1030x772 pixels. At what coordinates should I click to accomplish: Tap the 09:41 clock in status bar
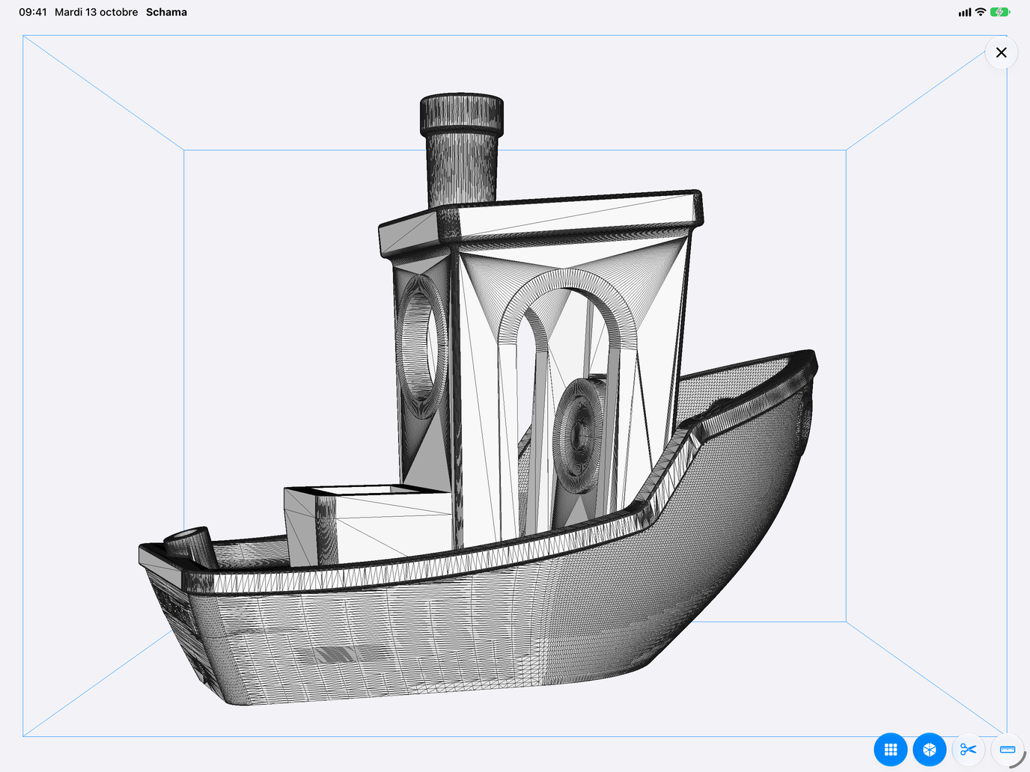point(33,12)
